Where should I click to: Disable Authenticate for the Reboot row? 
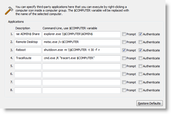(x=140, y=50)
